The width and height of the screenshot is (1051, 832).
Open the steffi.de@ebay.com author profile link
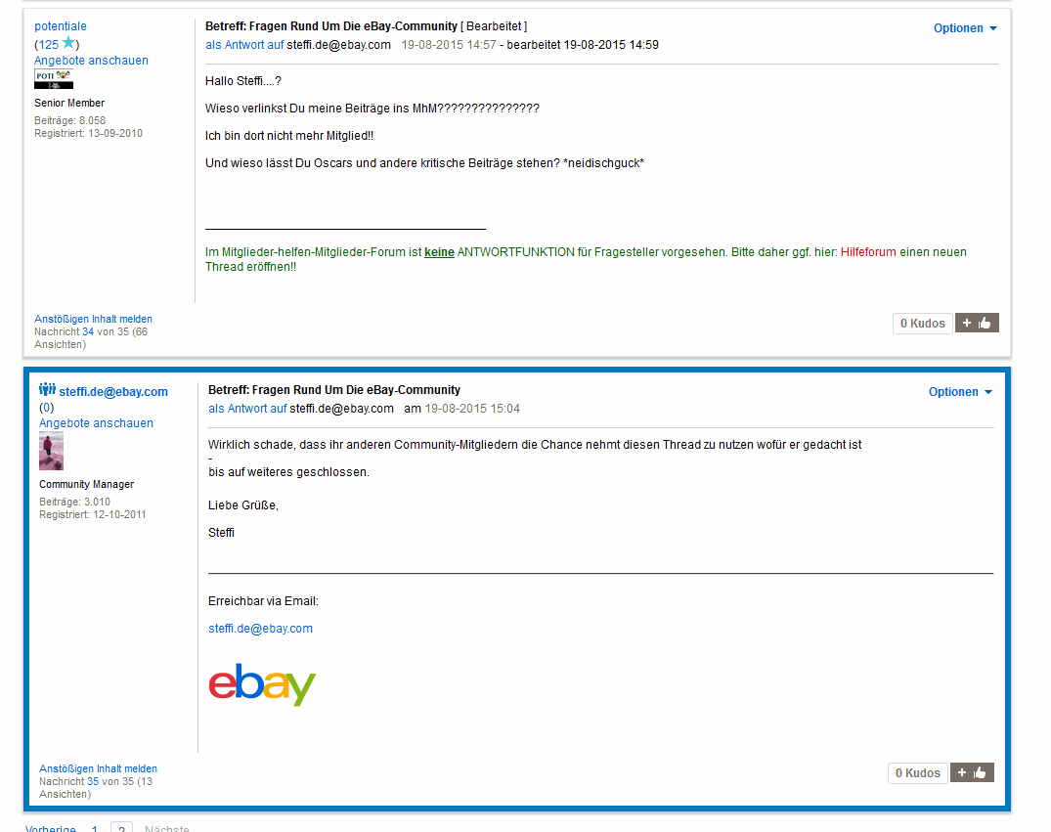pyautogui.click(x=113, y=391)
